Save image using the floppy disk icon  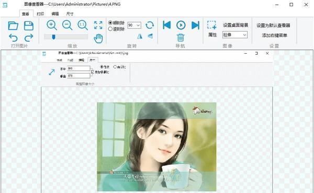tap(29, 26)
